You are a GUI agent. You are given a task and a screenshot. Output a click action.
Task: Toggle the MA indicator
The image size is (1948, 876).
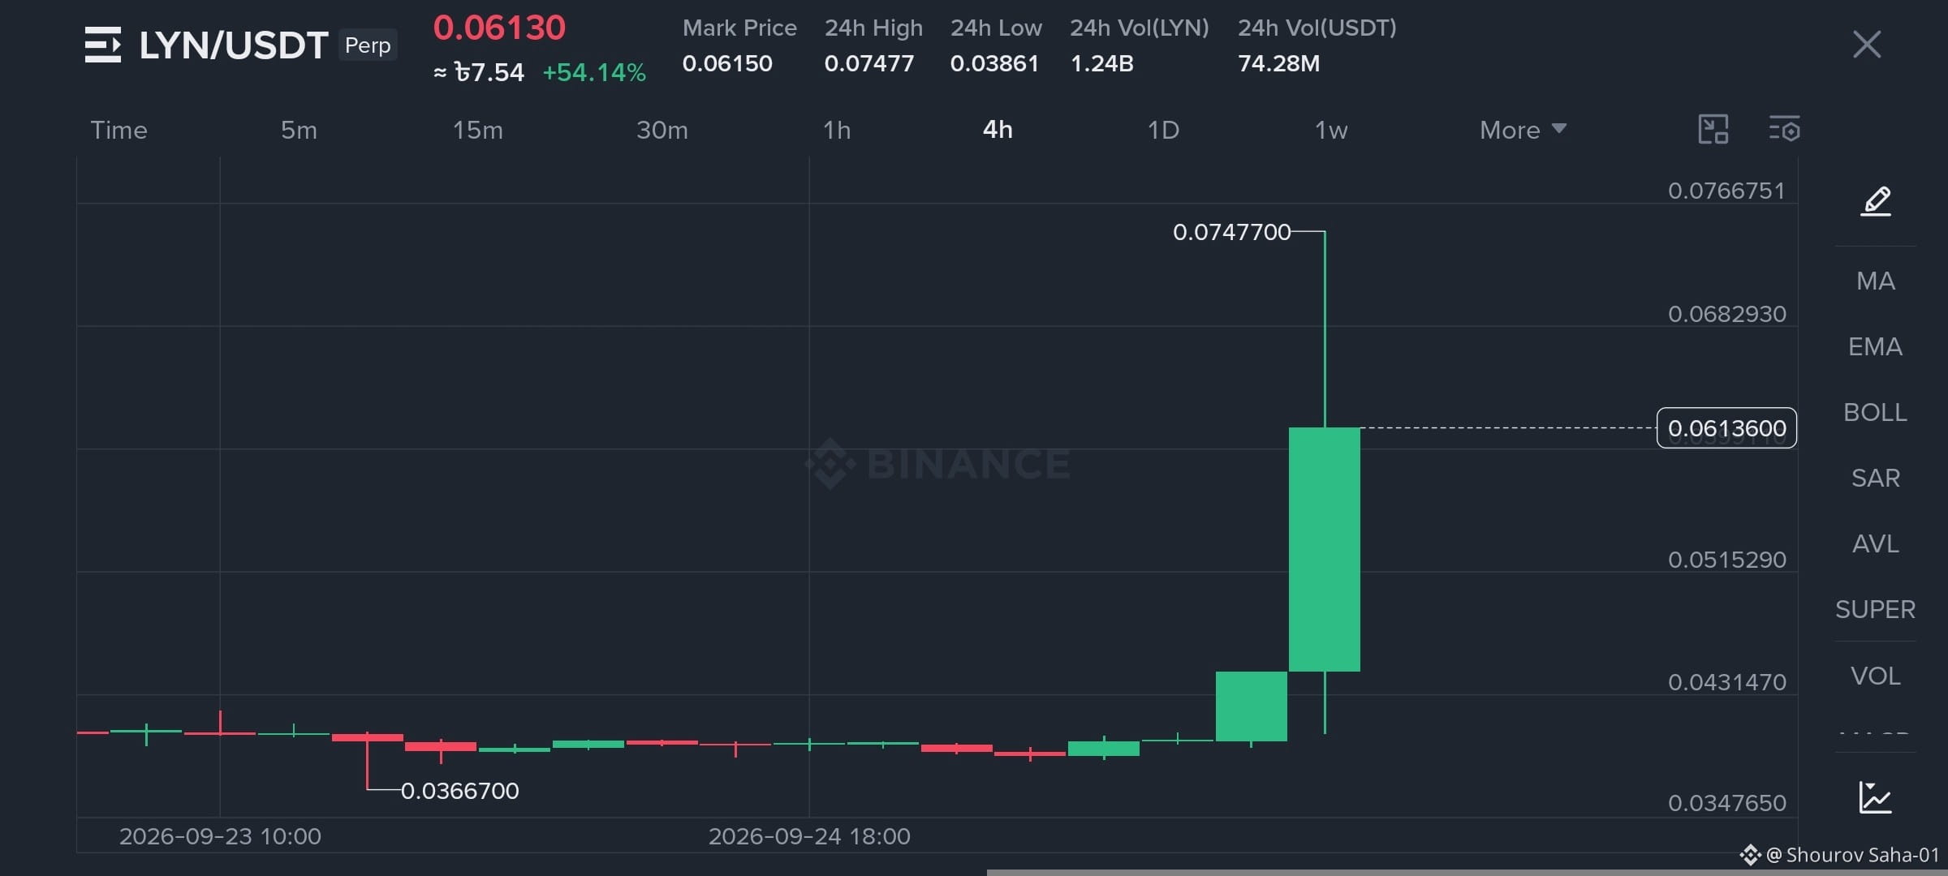tap(1876, 281)
